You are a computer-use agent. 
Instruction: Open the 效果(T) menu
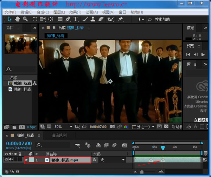point(75,12)
